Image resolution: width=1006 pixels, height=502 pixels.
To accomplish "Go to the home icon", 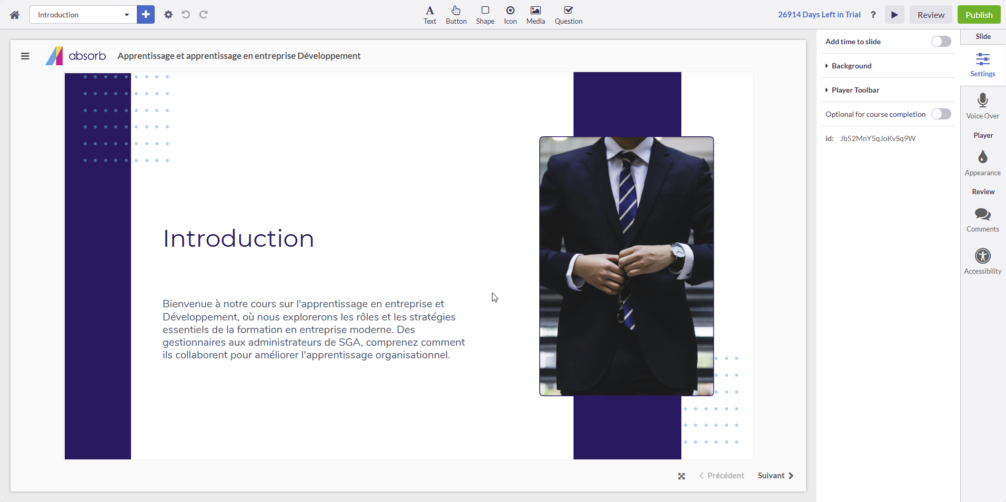I will point(15,15).
